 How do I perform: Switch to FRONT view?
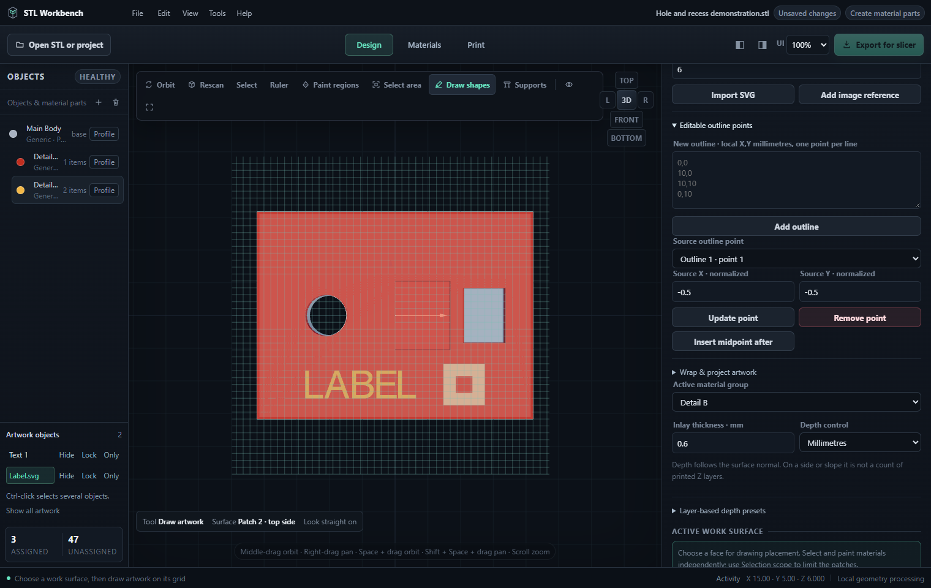tap(627, 119)
